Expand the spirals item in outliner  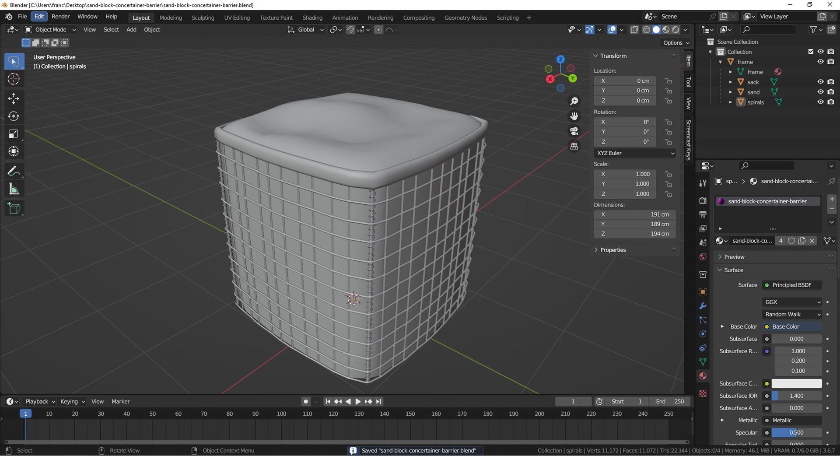[730, 102]
